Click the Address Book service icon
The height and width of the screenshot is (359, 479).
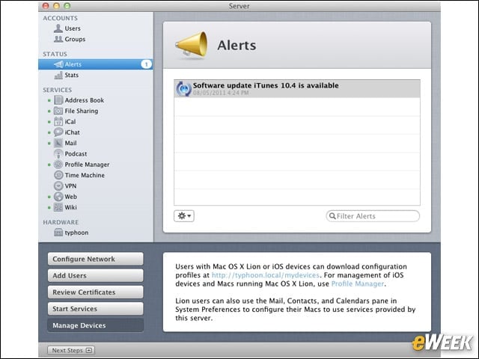(58, 100)
